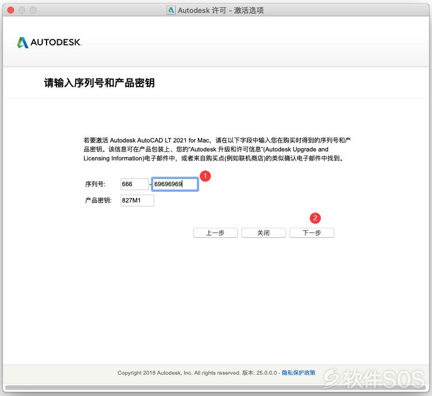The image size is (432, 396).
Task: Click the 关闭 (Close) button
Action: (263, 233)
